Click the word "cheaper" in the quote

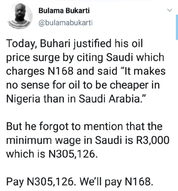(129, 85)
